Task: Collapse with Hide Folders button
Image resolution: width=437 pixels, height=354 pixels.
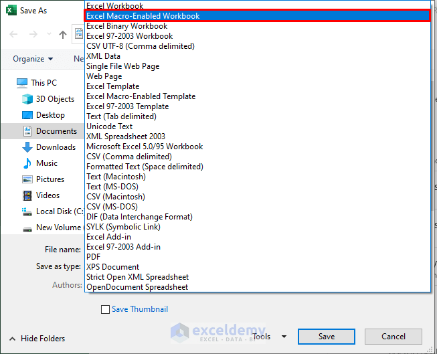Action: 37,339
